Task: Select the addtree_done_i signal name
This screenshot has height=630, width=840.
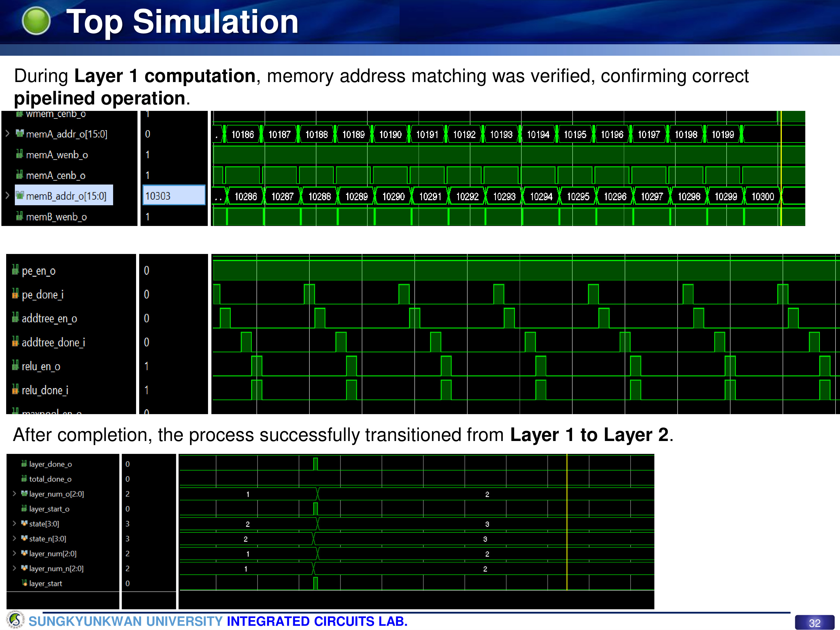Action: click(x=53, y=342)
